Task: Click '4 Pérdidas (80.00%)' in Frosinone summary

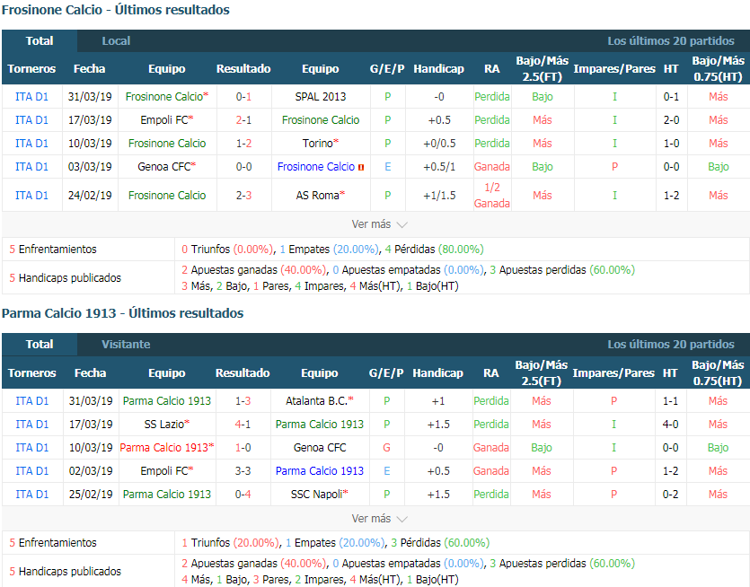Action: click(435, 250)
